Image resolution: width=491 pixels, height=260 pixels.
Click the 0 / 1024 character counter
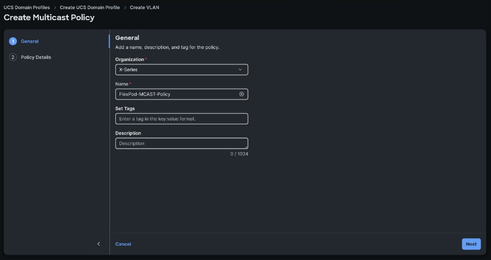[x=239, y=154]
